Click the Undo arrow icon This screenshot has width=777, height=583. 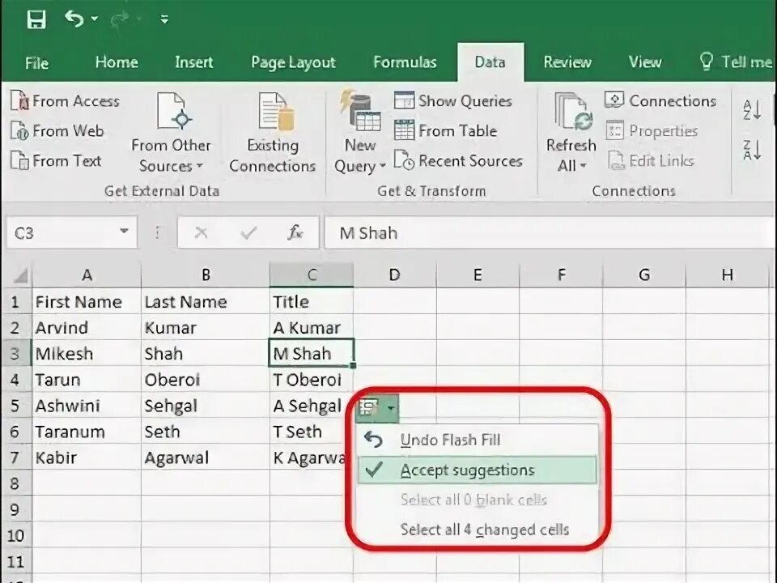[74, 19]
